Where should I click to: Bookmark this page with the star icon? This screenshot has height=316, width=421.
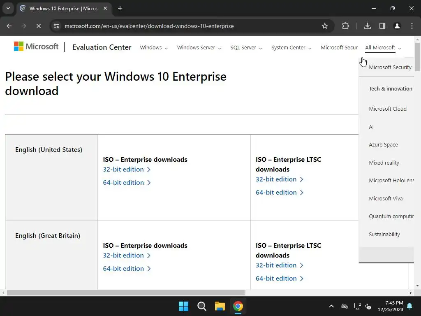click(325, 26)
